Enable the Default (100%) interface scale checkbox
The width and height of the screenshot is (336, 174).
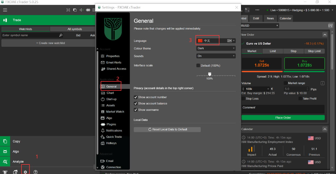[198, 66]
